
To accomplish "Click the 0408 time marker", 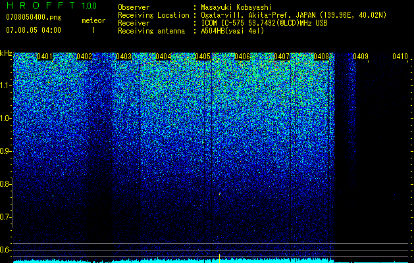I will tap(321, 57).
